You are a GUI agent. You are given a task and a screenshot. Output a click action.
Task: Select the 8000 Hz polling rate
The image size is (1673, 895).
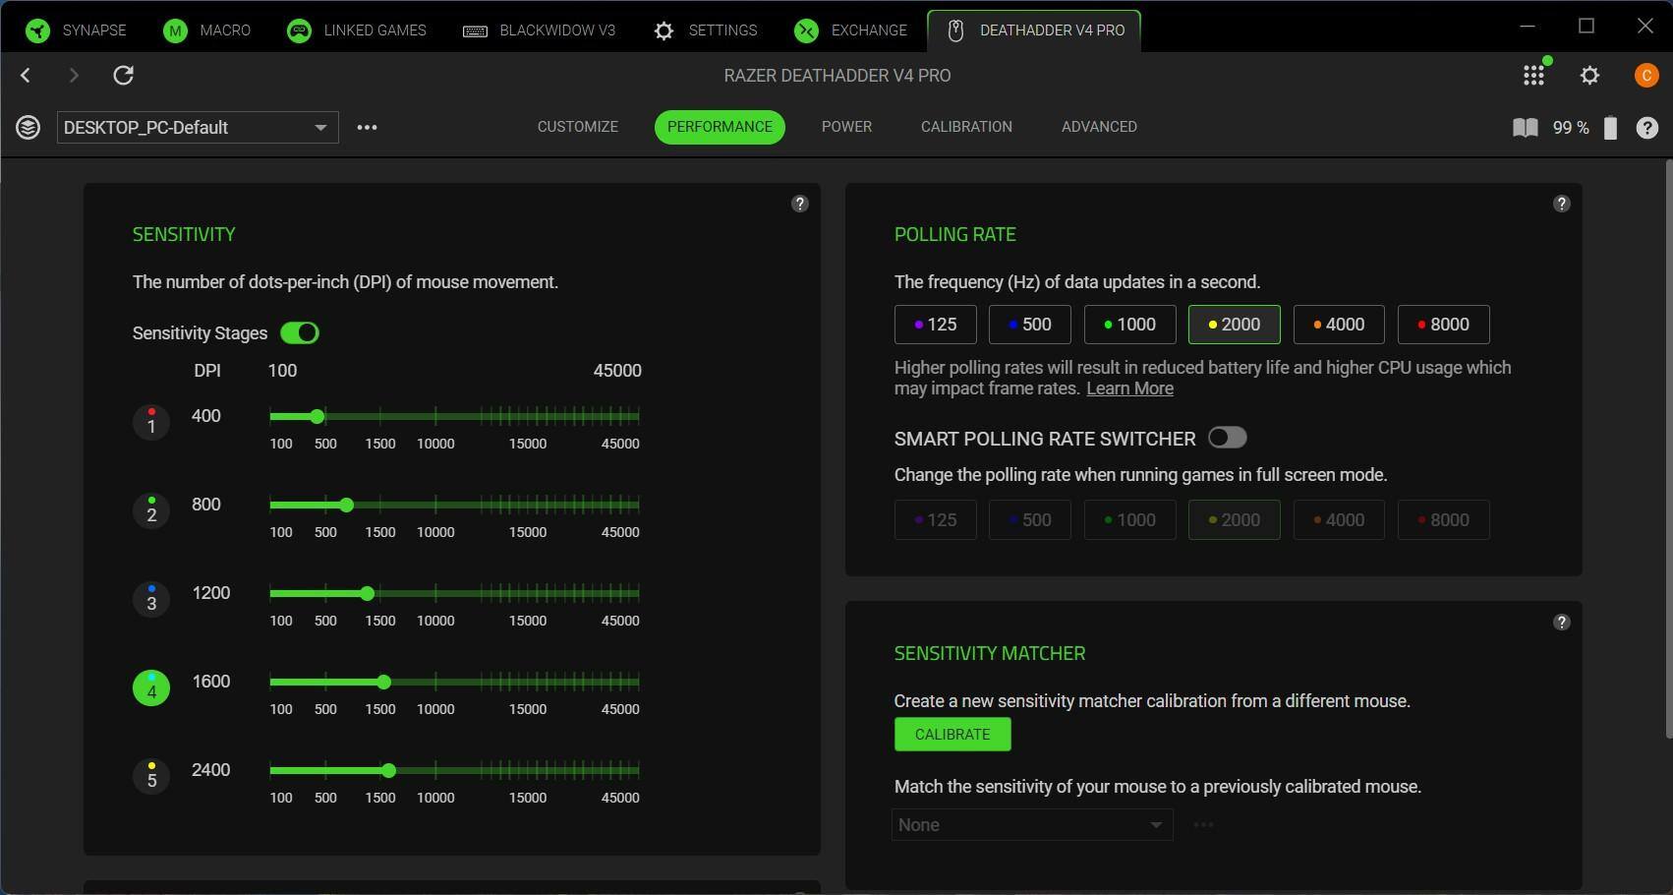[x=1443, y=325]
